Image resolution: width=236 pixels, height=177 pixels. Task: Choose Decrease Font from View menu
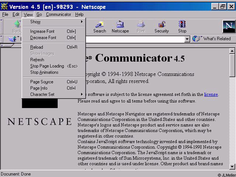pyautogui.click(x=54, y=38)
